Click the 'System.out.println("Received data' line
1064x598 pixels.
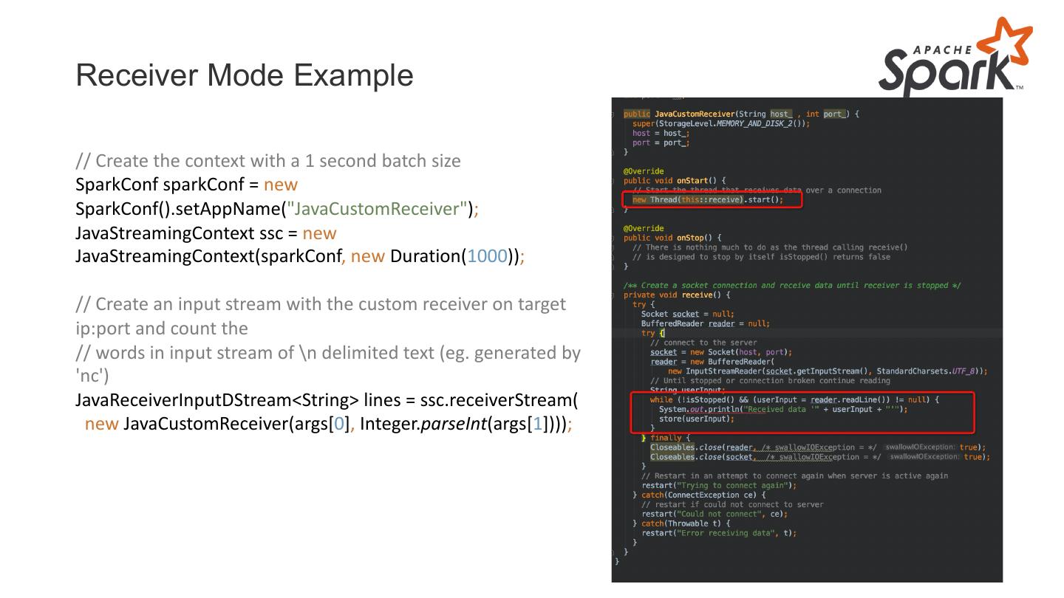(x=783, y=409)
